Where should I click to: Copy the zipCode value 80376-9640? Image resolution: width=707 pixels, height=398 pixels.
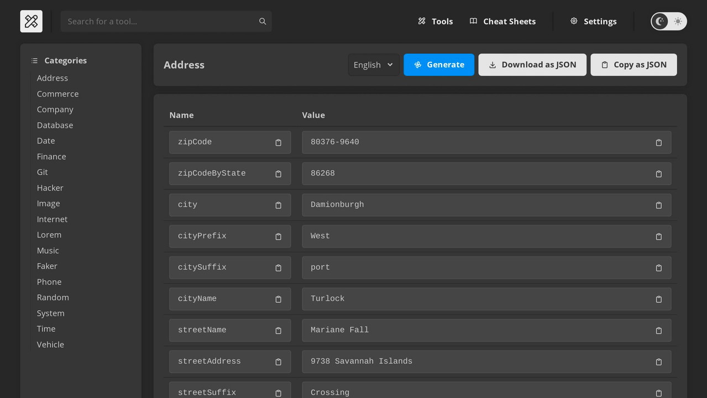pyautogui.click(x=658, y=143)
